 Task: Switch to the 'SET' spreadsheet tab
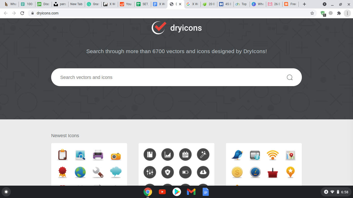click(x=142, y=4)
